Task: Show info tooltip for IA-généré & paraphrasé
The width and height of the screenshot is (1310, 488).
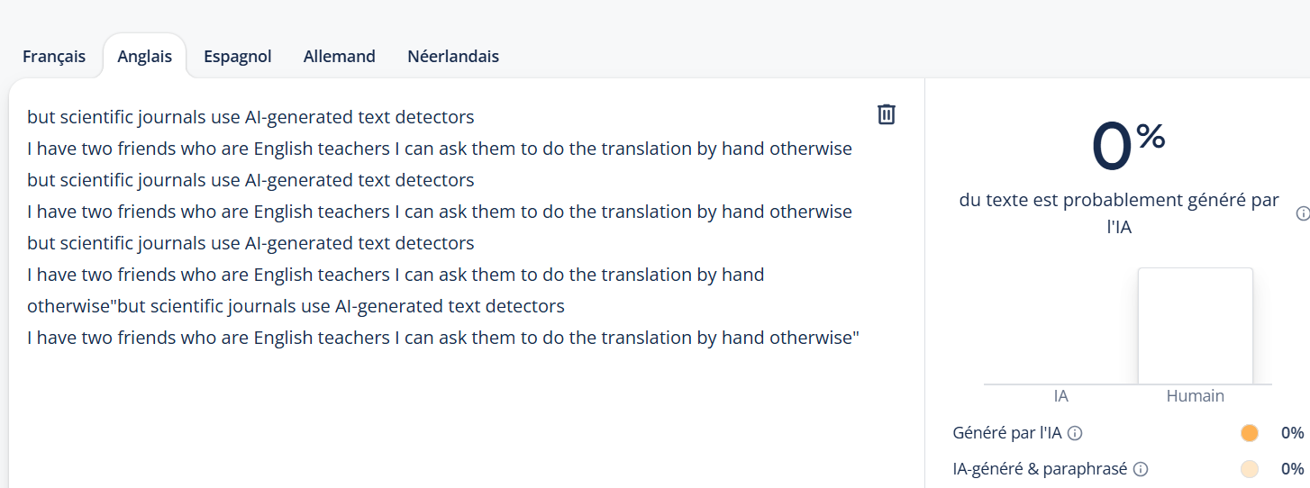Action: (x=1141, y=469)
